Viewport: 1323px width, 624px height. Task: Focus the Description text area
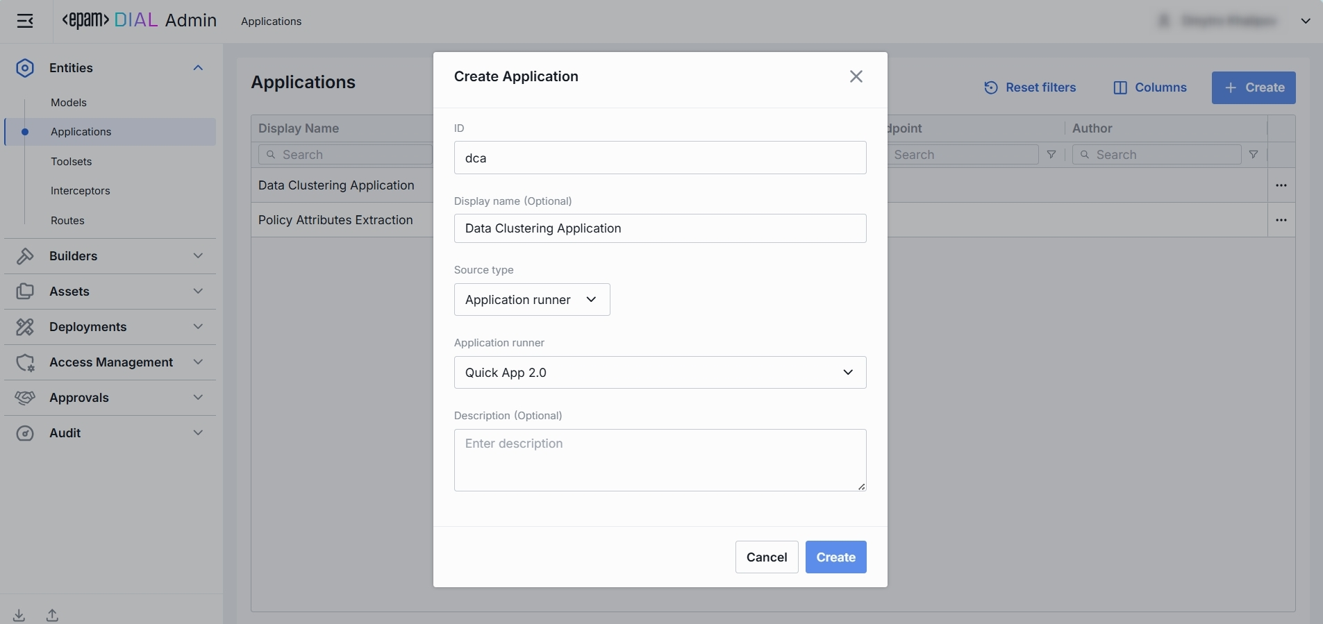660,460
